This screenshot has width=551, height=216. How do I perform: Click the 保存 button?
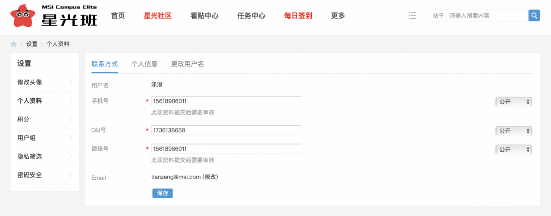[x=163, y=193]
